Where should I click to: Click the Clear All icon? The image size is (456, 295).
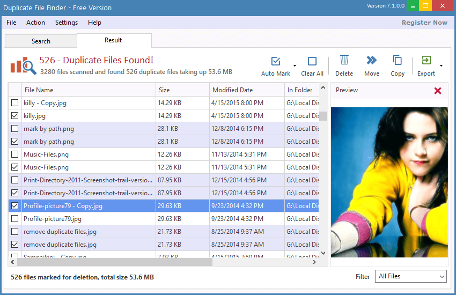tap(312, 61)
